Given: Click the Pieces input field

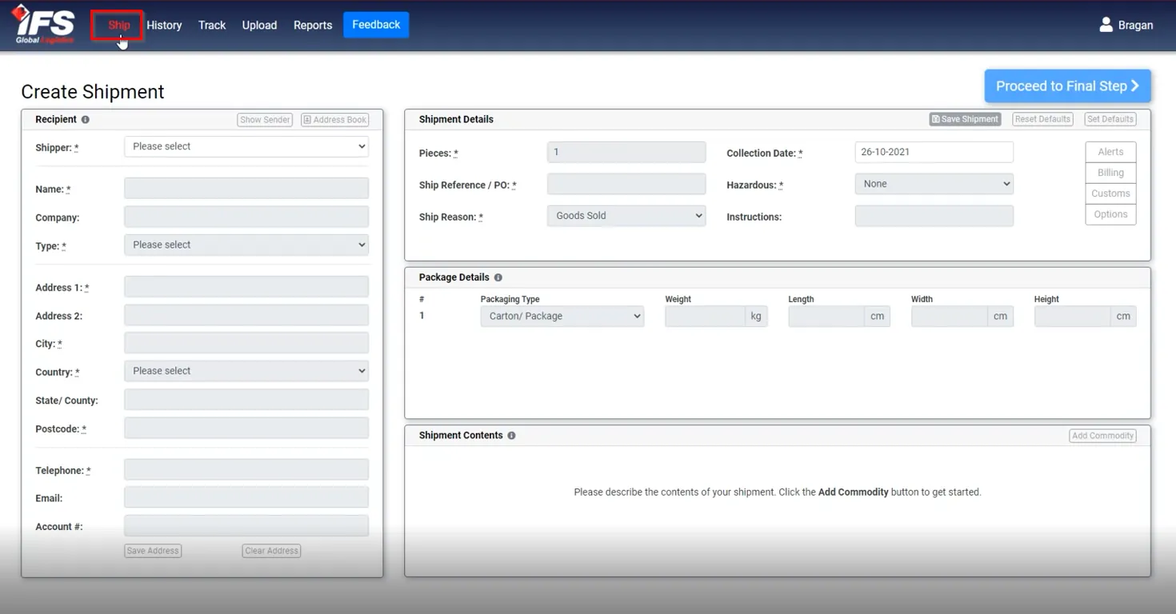Looking at the screenshot, I should (x=626, y=152).
